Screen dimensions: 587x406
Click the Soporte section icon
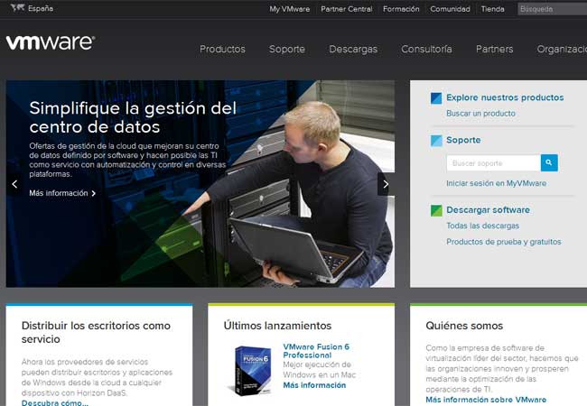[436, 141]
